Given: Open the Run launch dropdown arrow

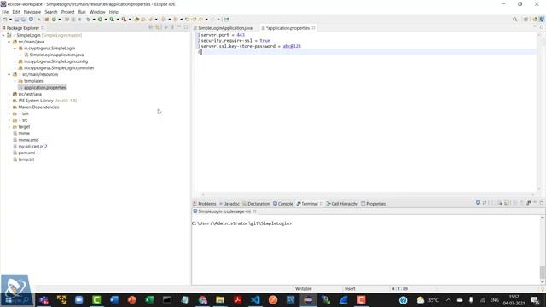Looking at the screenshot, I should 106,20.
